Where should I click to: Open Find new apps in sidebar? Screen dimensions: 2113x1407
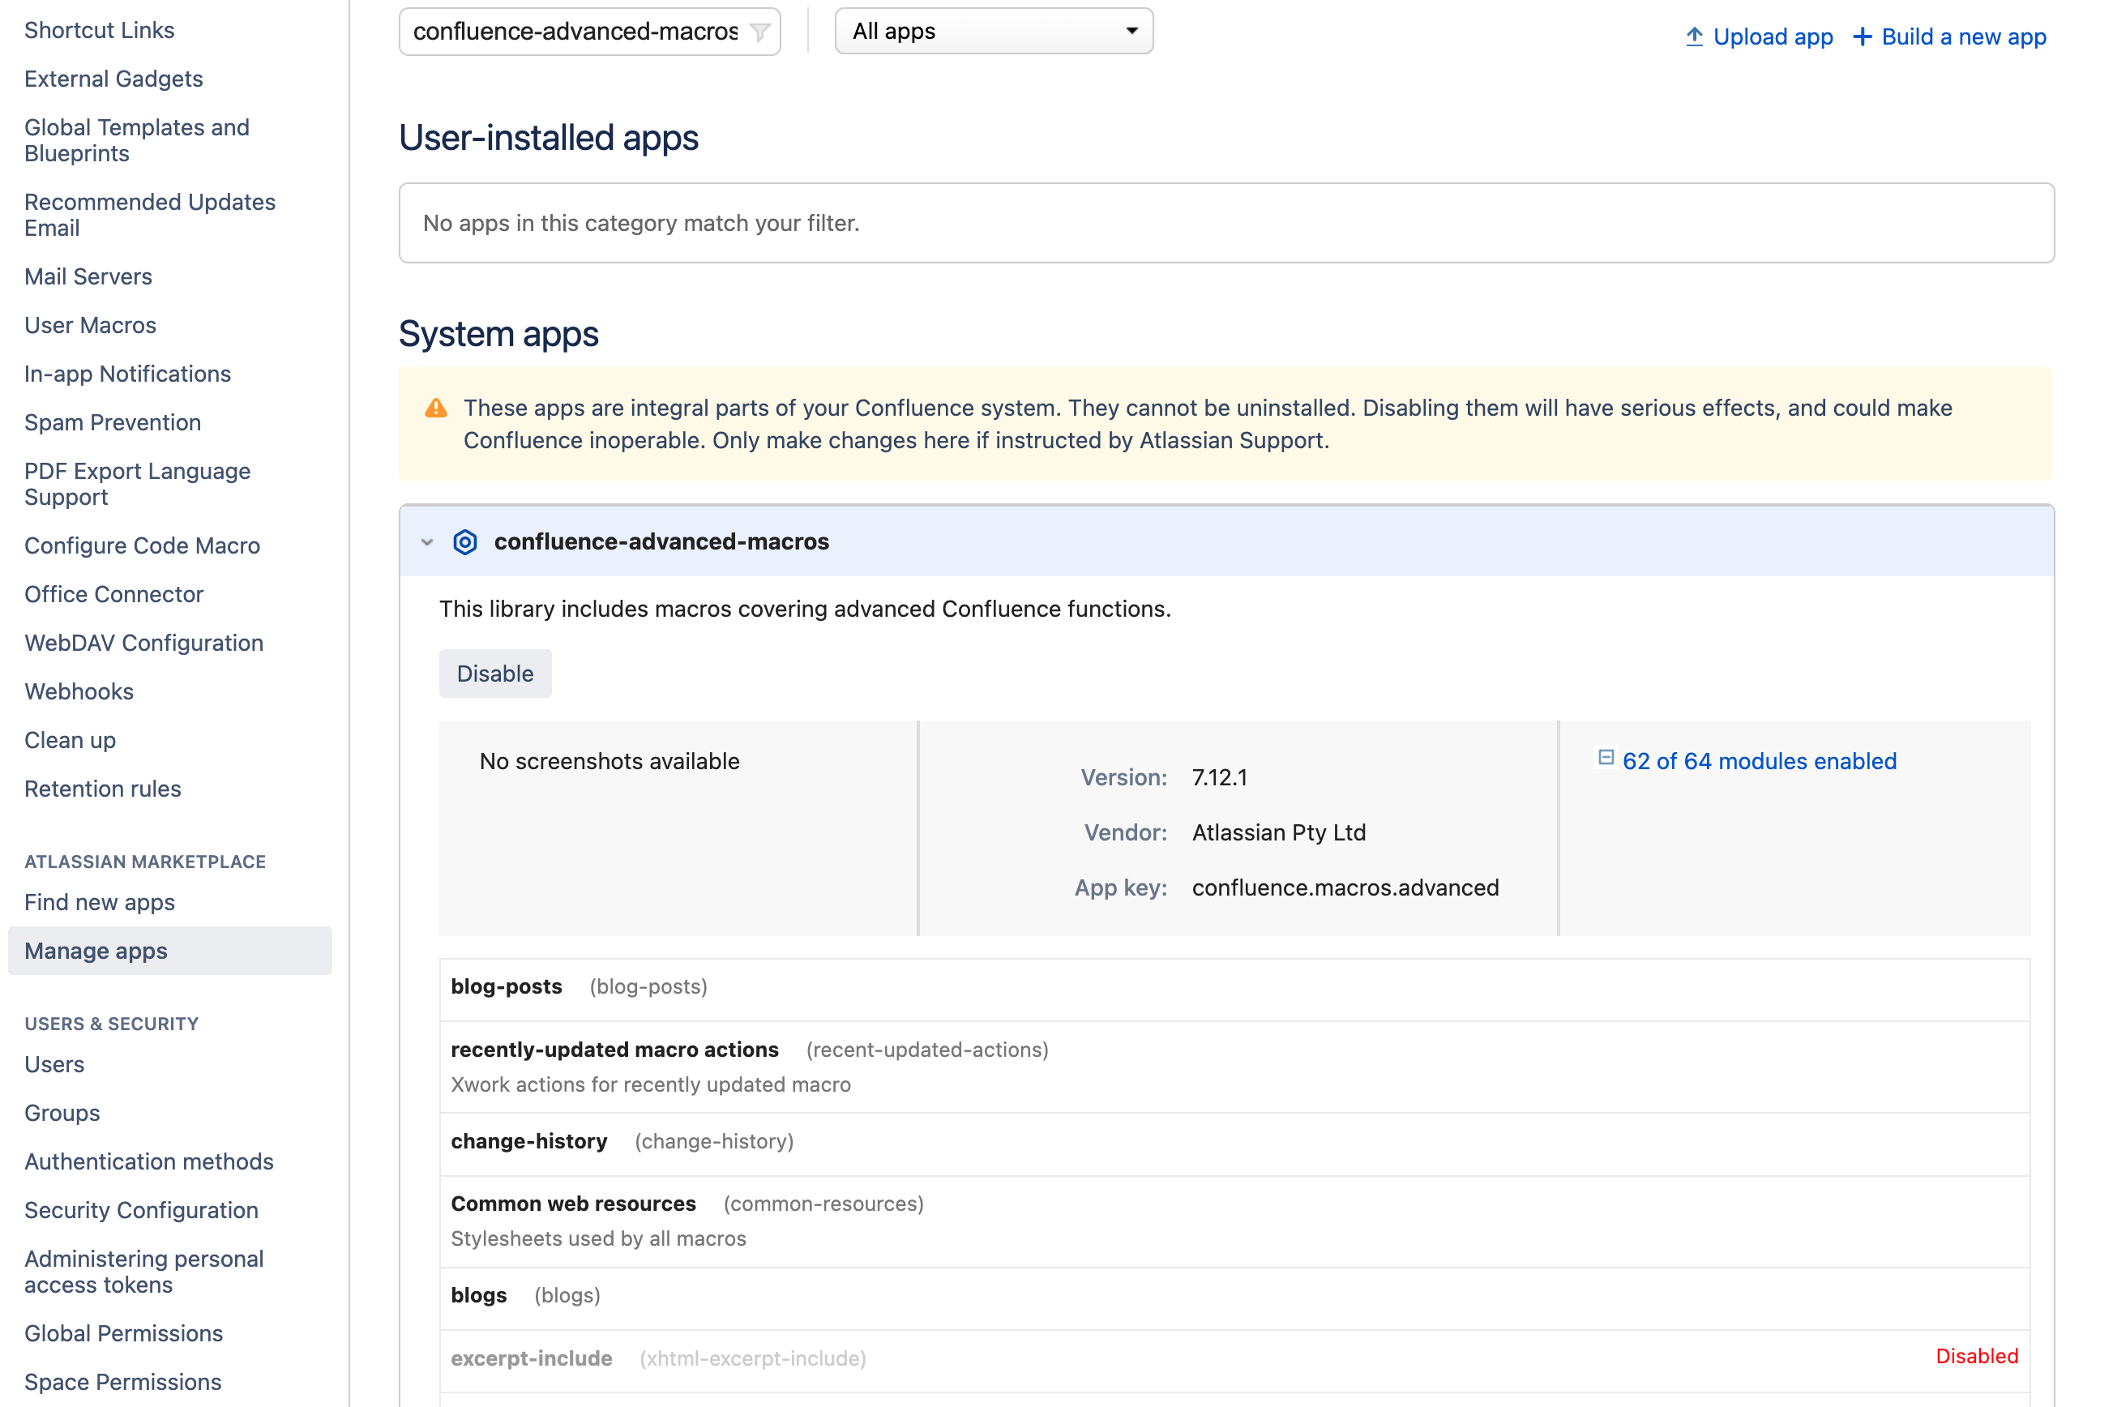tap(100, 902)
